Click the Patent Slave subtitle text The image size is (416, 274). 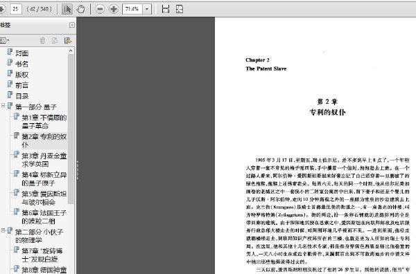point(266,68)
